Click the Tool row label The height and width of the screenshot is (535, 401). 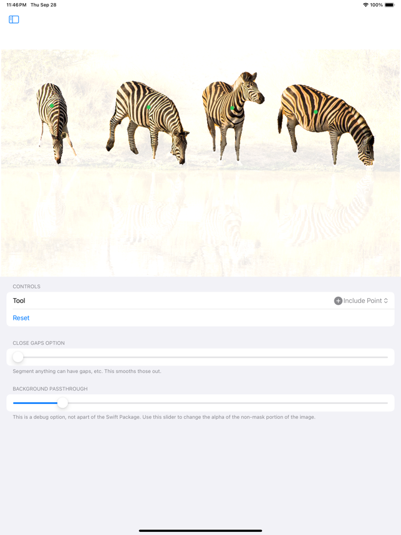[x=19, y=301]
